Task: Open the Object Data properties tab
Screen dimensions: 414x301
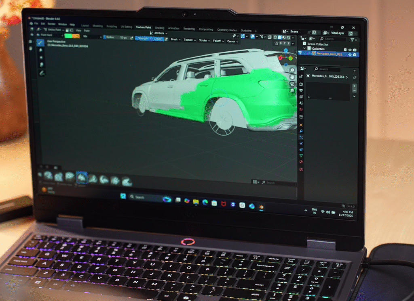Action: coord(301,155)
